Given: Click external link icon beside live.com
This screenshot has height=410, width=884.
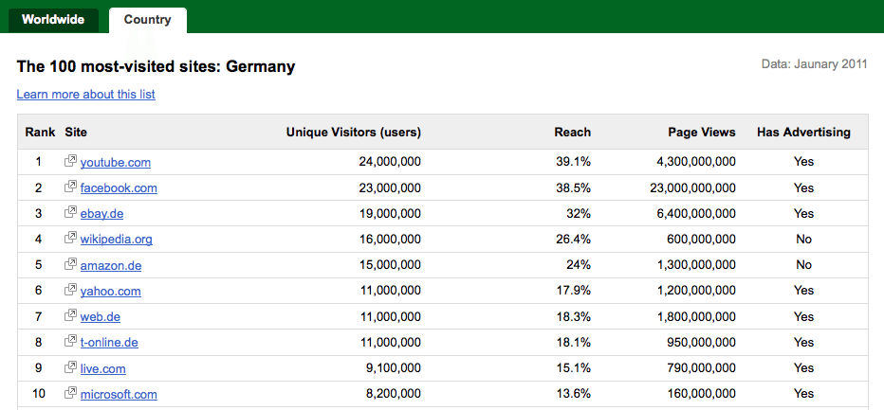Looking at the screenshot, I should tap(70, 367).
